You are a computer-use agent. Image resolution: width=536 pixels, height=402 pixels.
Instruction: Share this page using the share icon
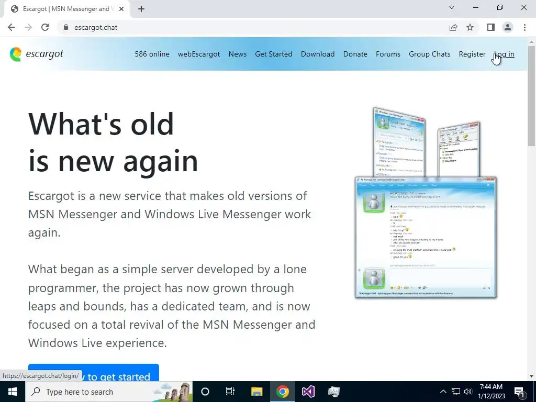point(453,27)
